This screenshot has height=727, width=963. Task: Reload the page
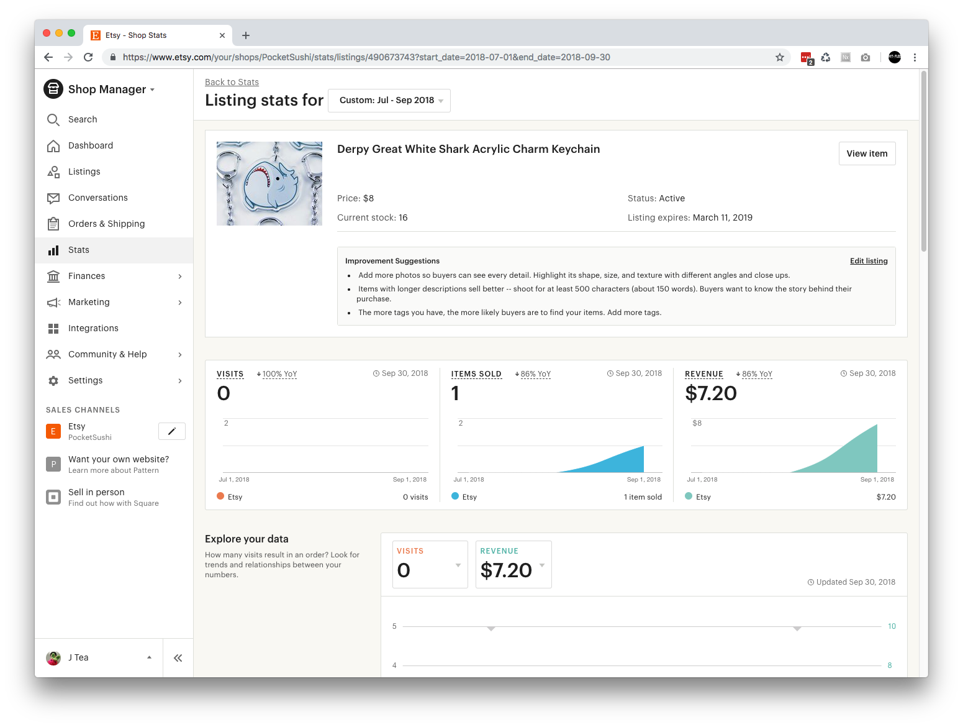[x=88, y=57]
